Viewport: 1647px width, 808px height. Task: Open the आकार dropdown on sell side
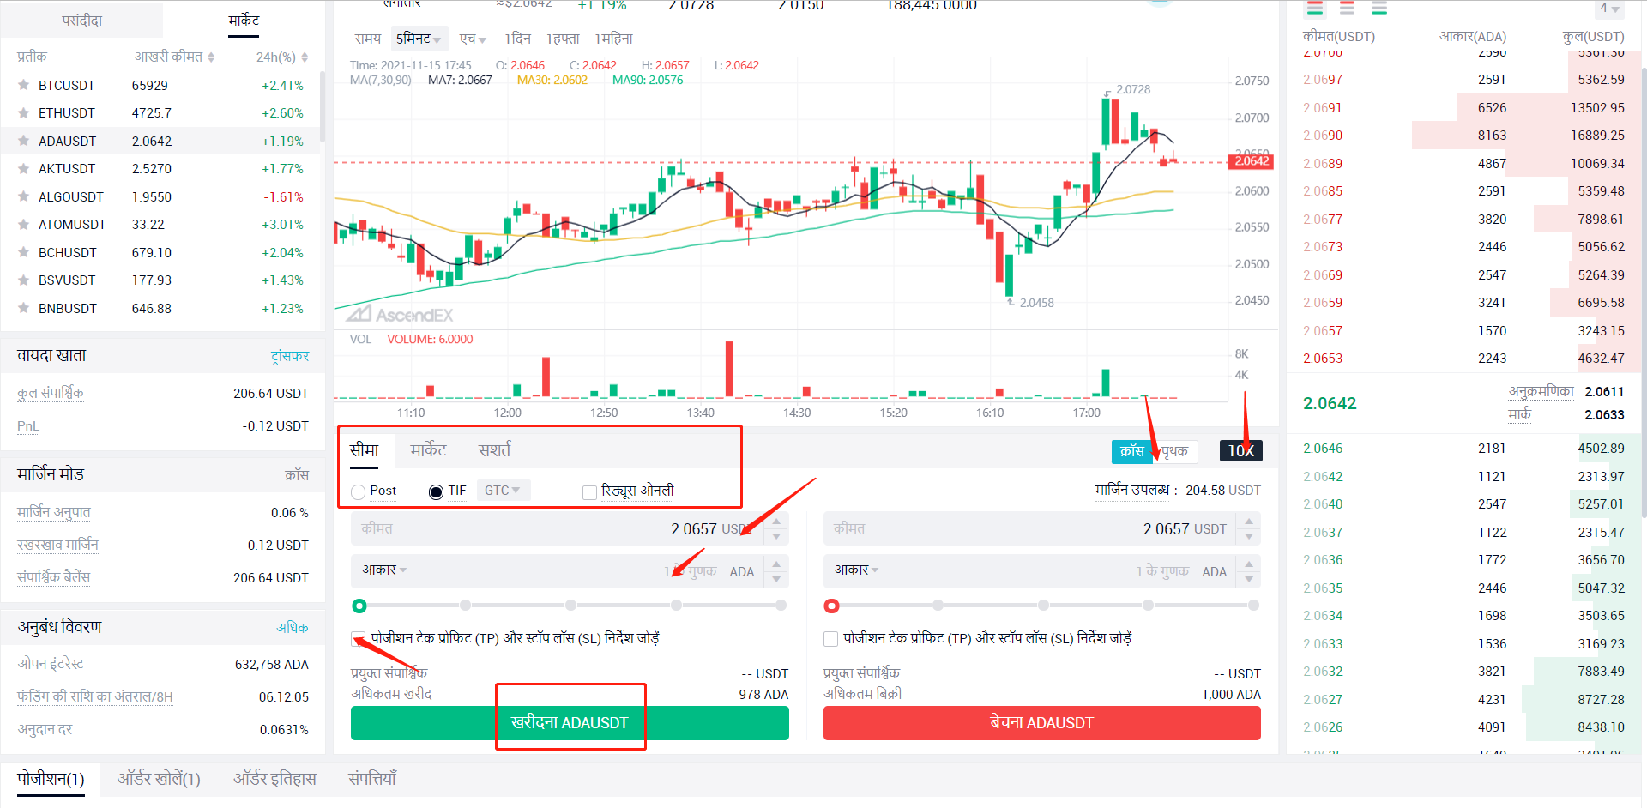pos(857,570)
